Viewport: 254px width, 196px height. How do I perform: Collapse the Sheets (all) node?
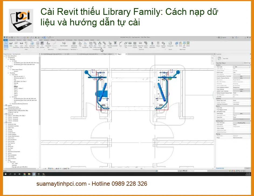pos(5,114)
